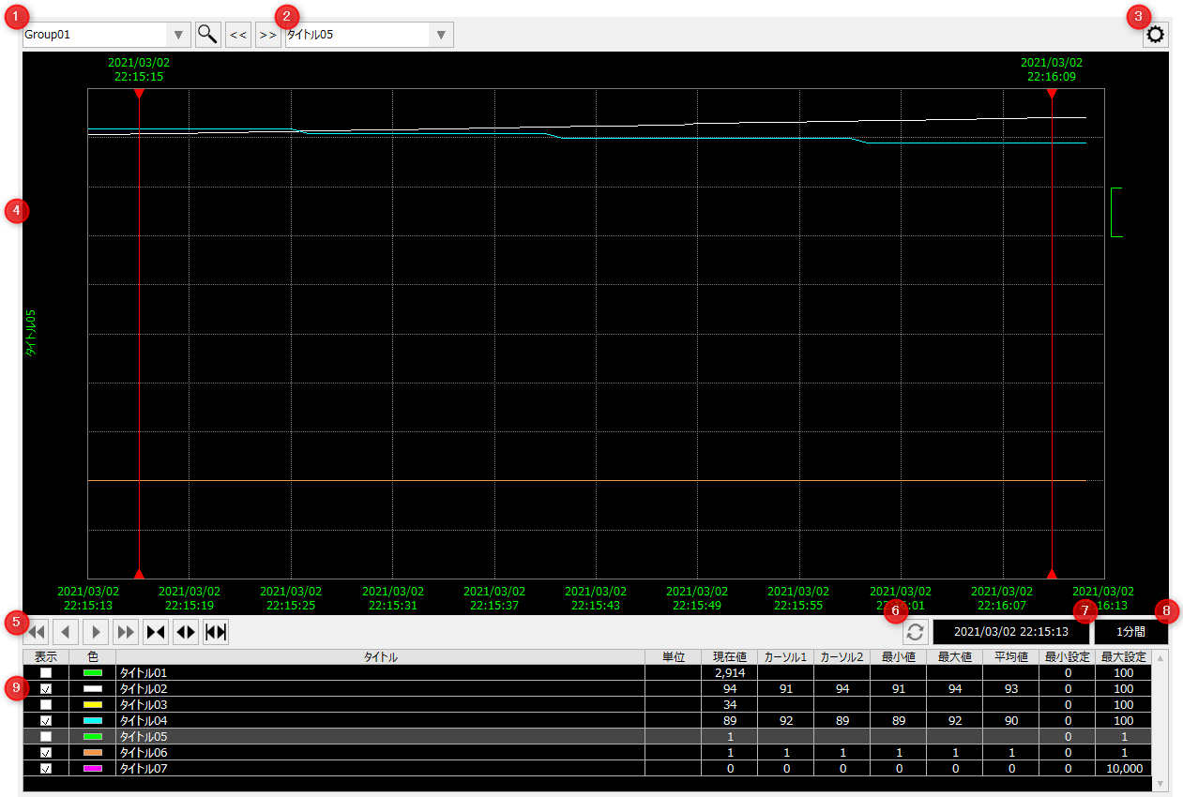Uncheck display checkbox for タイトル04
Image resolution: width=1183 pixels, height=797 pixels.
tap(46, 721)
